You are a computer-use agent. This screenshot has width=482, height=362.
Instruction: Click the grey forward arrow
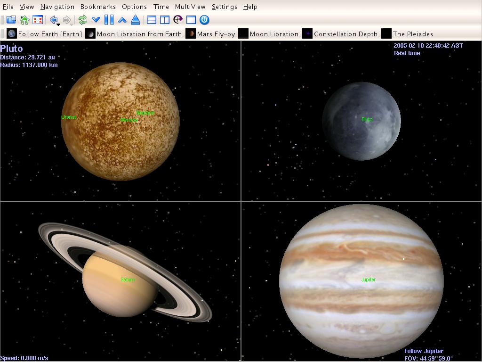[x=66, y=20]
